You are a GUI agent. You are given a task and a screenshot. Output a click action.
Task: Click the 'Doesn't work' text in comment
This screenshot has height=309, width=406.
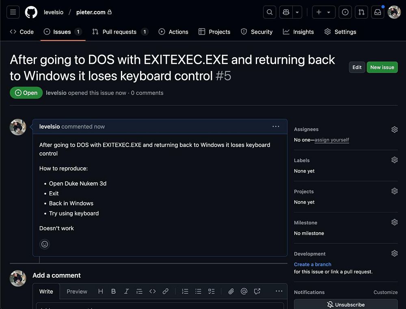point(56,228)
